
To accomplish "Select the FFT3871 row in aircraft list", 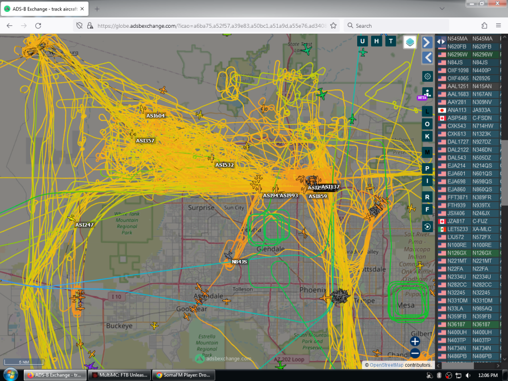I will tap(469, 197).
